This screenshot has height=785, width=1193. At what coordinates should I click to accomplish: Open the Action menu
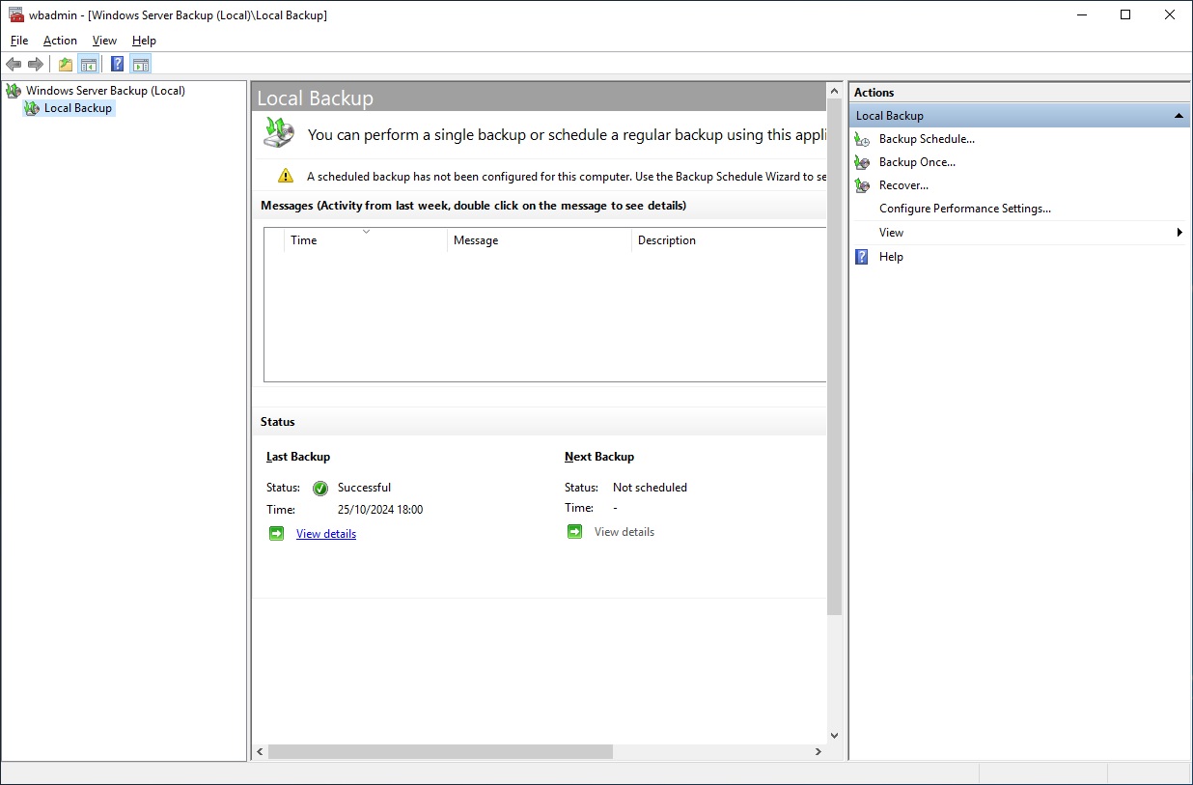[x=60, y=41]
